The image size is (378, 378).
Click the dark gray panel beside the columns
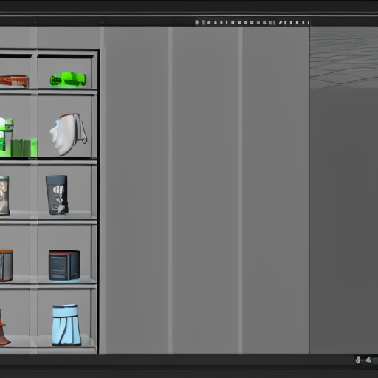344,221
